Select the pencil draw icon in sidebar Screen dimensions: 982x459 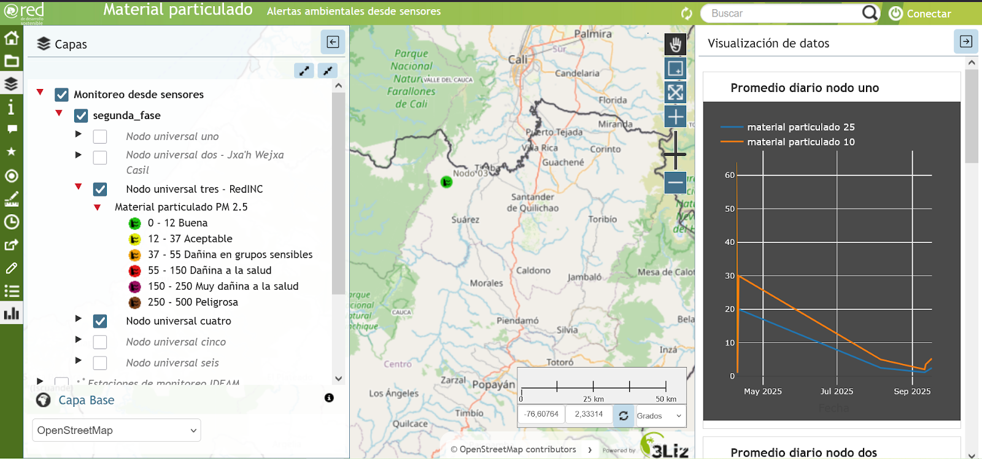coord(11,268)
